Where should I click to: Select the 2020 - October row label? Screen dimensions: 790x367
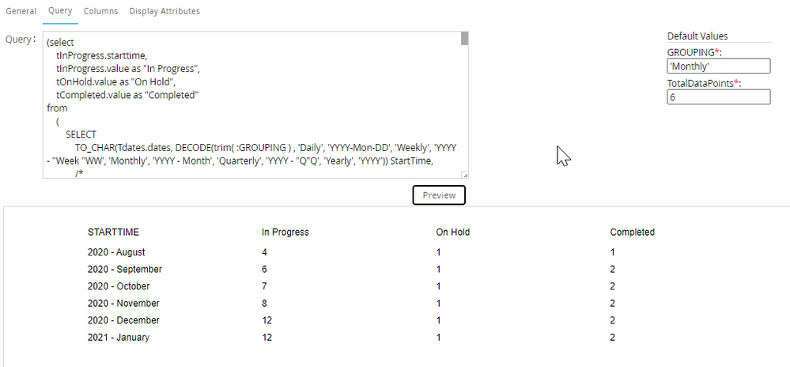119,286
